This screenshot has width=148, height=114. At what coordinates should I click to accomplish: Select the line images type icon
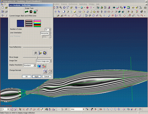[26, 12]
